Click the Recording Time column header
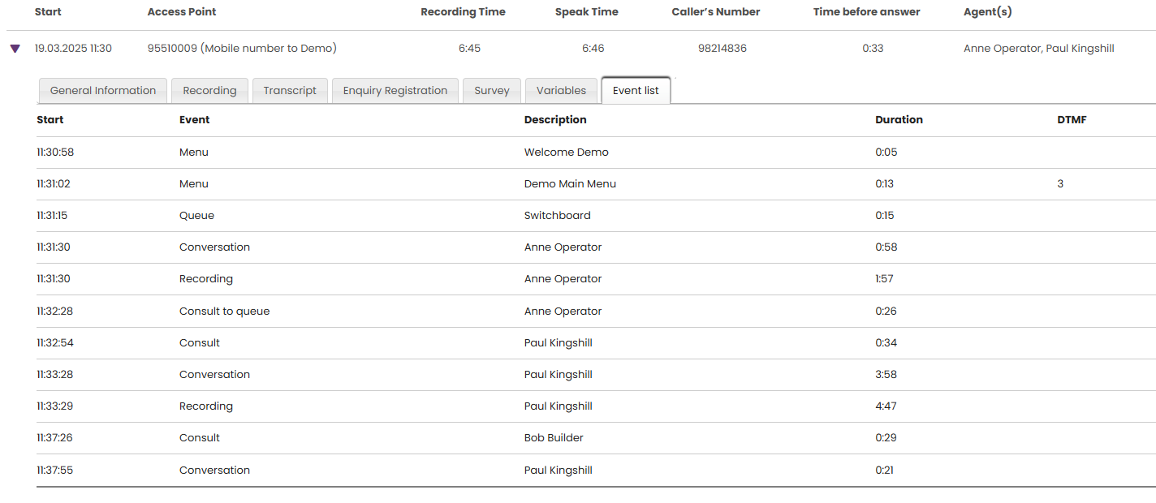Viewport: 1156px width, 503px height. 463,12
